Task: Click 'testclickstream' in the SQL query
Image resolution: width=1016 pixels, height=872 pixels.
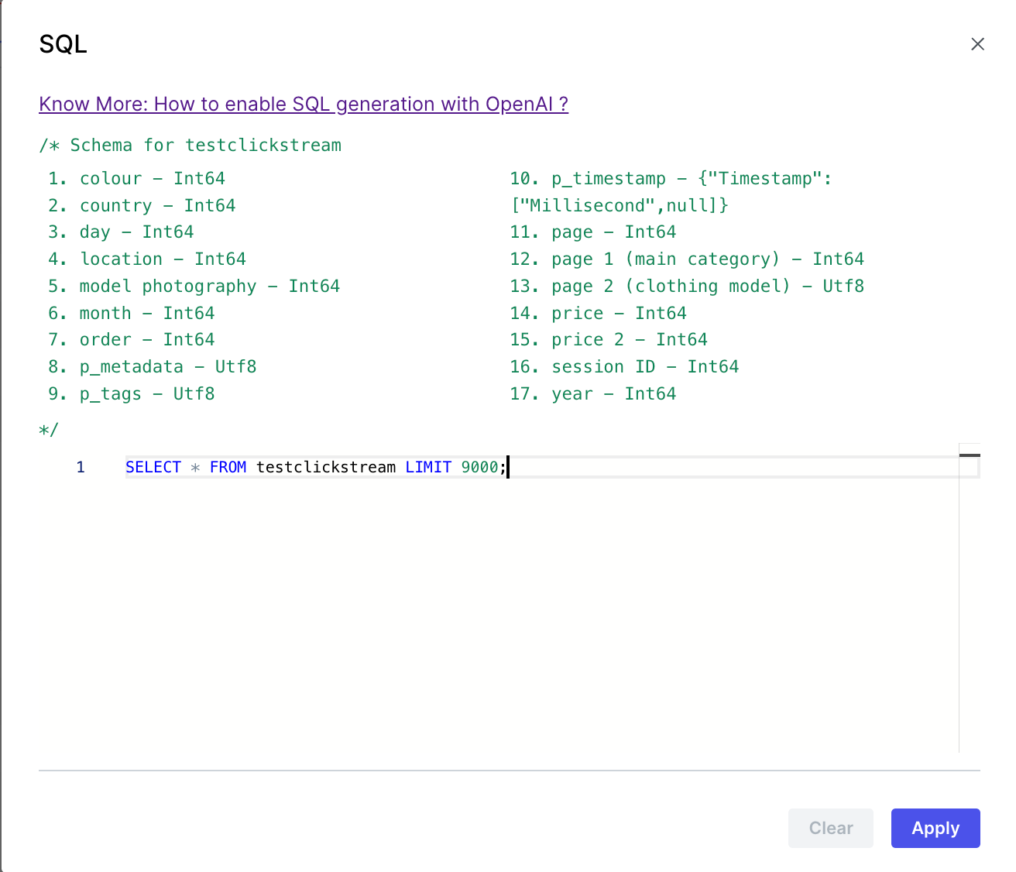Action: 326,467
